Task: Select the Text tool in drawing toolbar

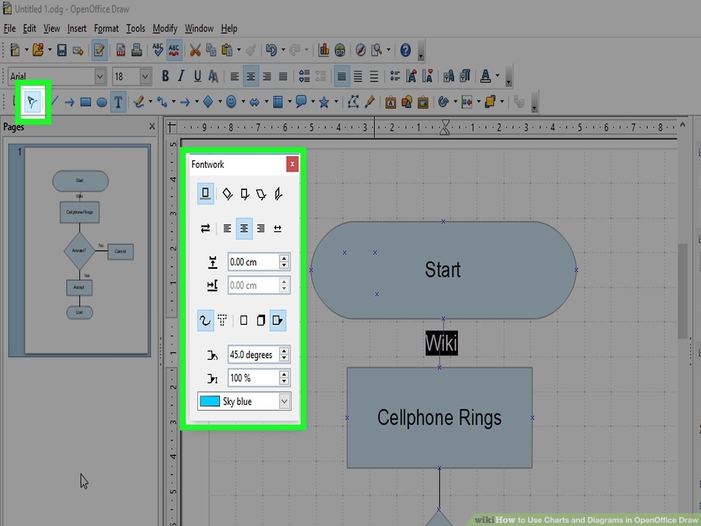Action: 118,102
